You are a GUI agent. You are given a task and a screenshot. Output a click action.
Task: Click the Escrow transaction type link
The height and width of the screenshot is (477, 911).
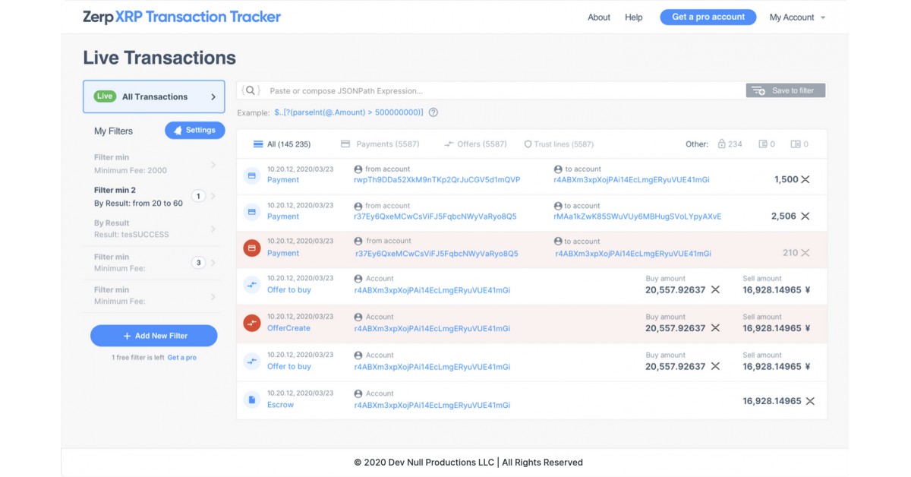(x=280, y=405)
